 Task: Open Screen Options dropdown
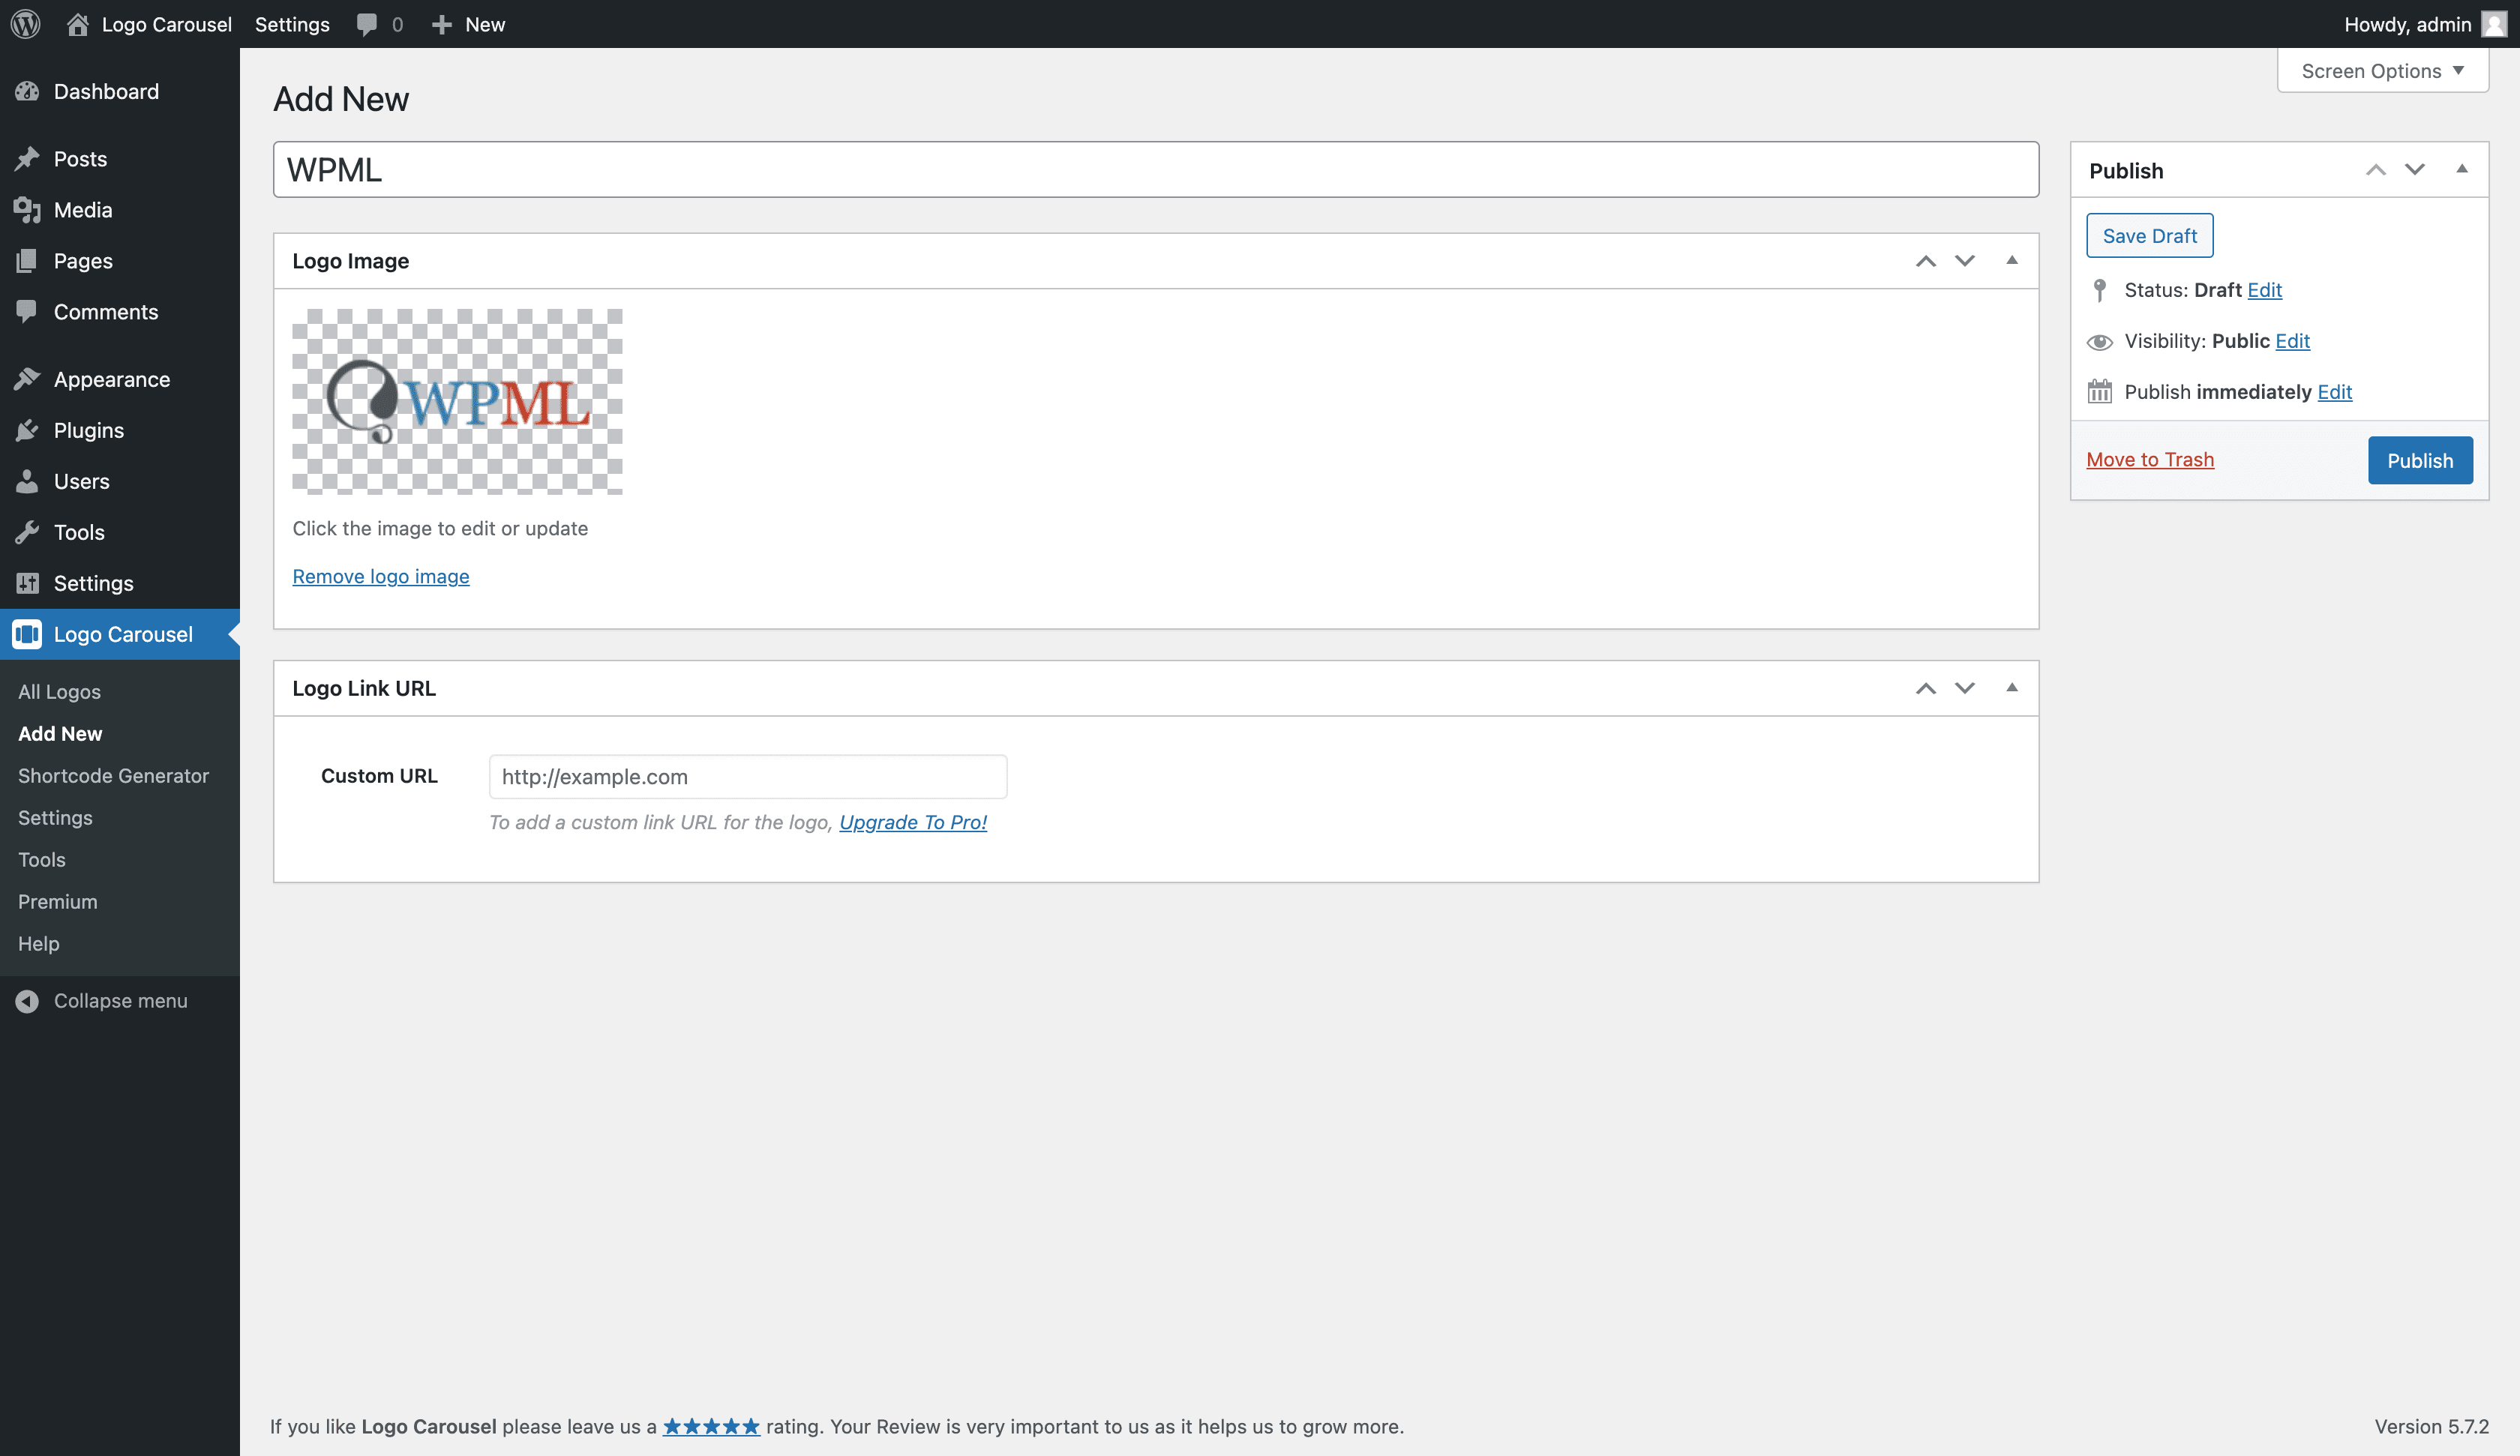click(x=2383, y=69)
